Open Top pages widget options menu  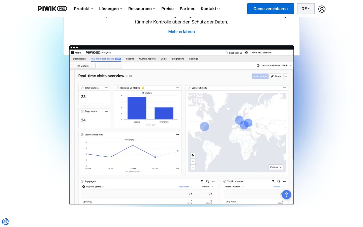(213, 181)
